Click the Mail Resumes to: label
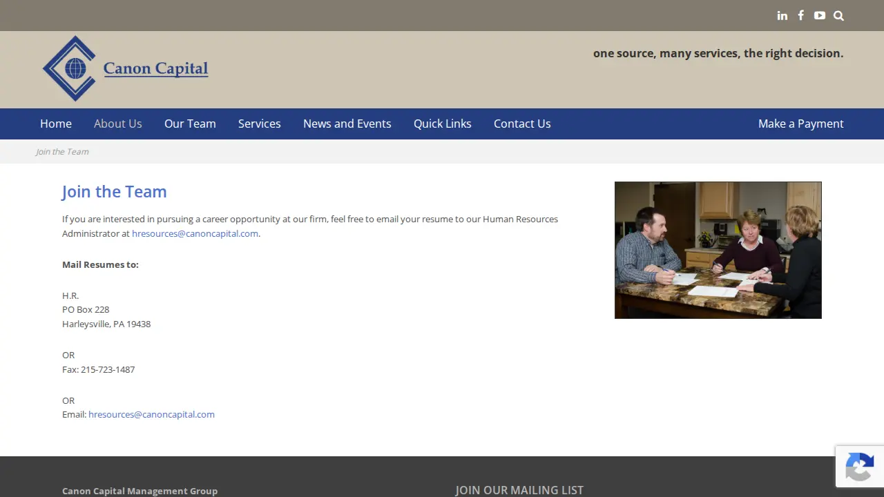884x497 pixels. [100, 264]
